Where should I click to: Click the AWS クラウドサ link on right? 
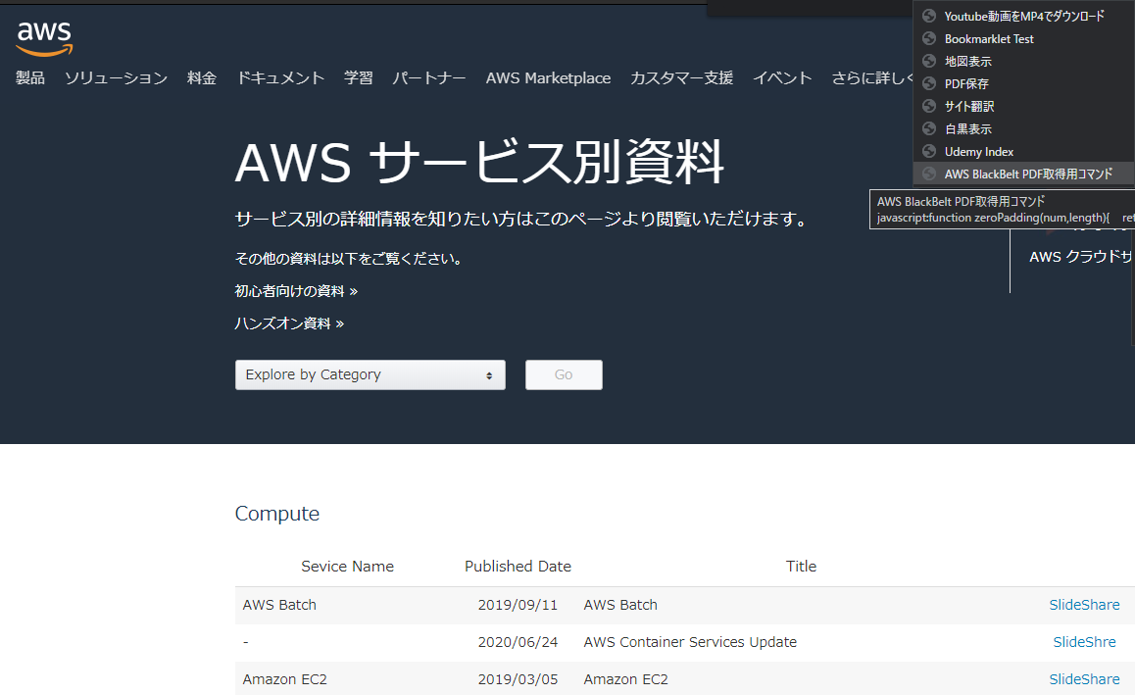[1081, 256]
